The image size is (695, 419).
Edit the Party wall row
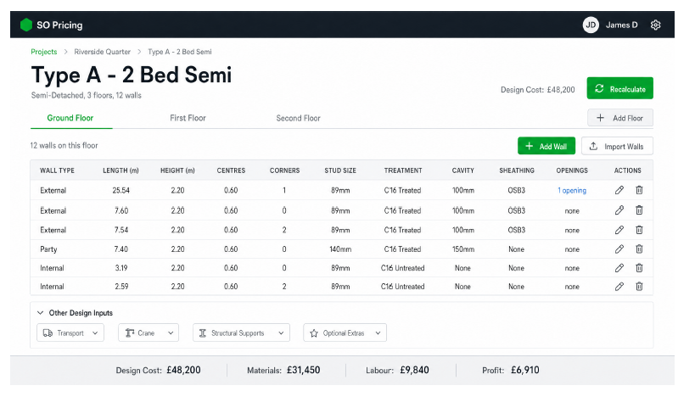click(x=619, y=249)
